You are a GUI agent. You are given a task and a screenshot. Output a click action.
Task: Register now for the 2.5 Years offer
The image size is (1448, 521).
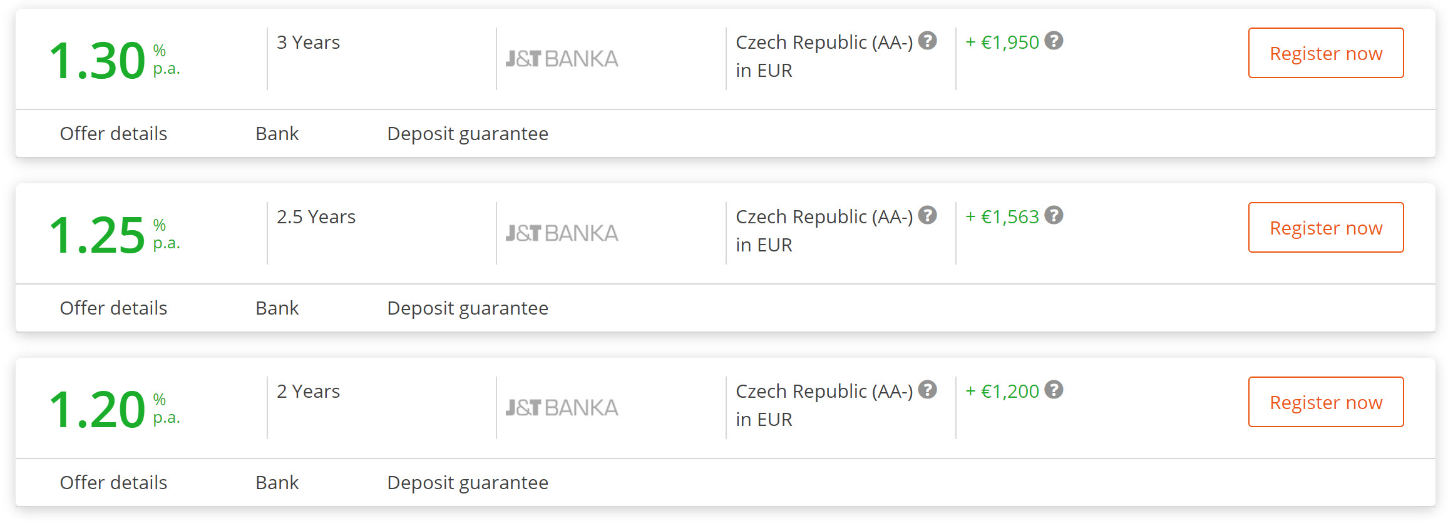(1326, 228)
